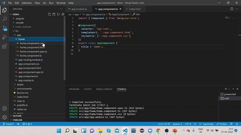Go to line via Ln 9, Col 18
The width and height of the screenshot is (241, 135).
164,124
